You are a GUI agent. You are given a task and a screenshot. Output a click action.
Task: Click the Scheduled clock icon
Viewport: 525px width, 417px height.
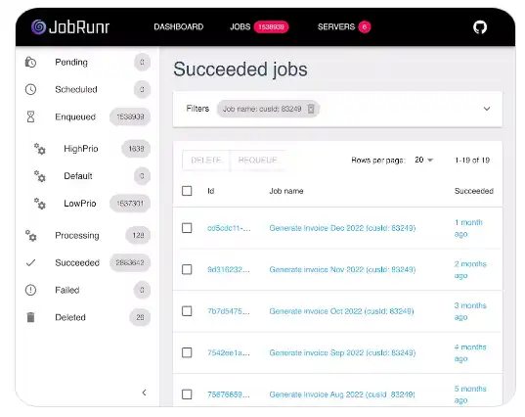[30, 89]
